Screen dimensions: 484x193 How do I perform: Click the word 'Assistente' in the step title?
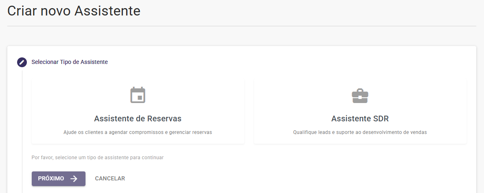(94, 62)
